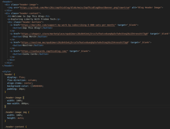
Task: Open the cashucards.zapthisblog.com URL
Action: coord(44,51)
